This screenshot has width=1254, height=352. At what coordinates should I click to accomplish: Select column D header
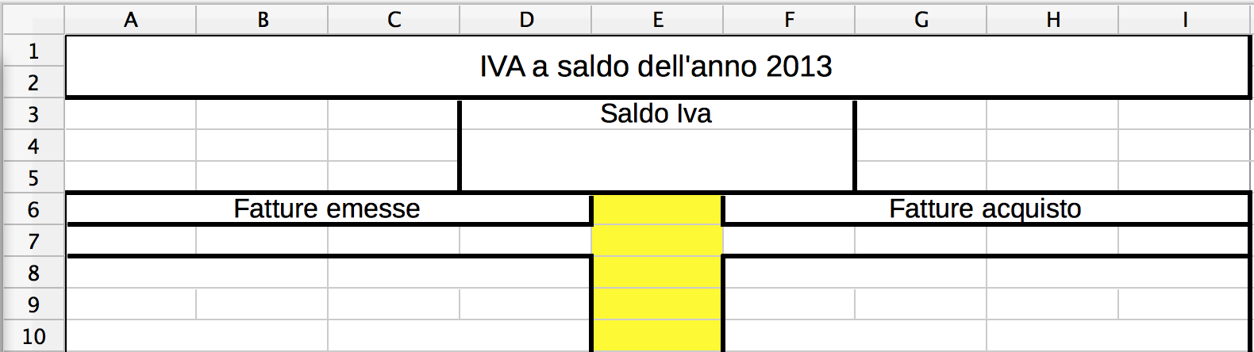pos(526,20)
